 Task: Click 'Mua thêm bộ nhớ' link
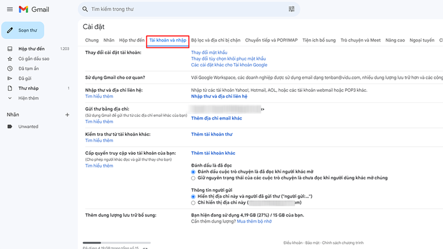pyautogui.click(x=254, y=221)
